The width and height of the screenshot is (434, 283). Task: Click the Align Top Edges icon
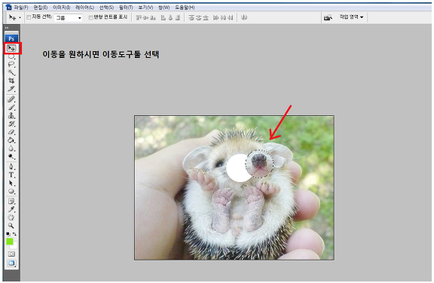pyautogui.click(x=139, y=18)
